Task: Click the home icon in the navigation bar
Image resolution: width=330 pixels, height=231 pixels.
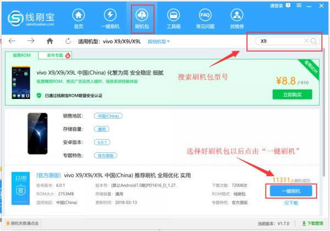Action: point(50,41)
